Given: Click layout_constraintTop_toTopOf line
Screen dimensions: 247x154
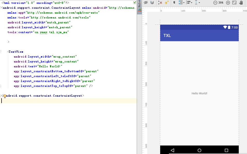Looking at the screenshot, I should click(x=53, y=86).
